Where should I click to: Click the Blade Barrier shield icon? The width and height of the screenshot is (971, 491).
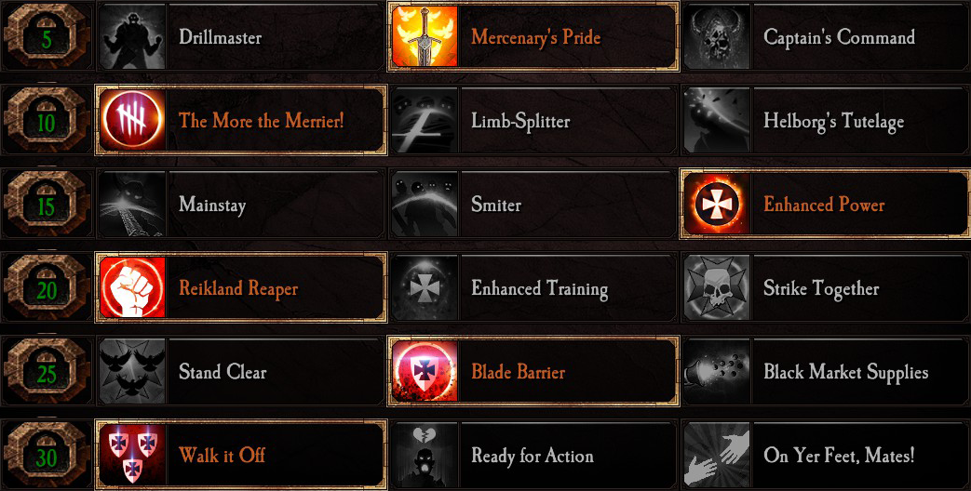[425, 371]
